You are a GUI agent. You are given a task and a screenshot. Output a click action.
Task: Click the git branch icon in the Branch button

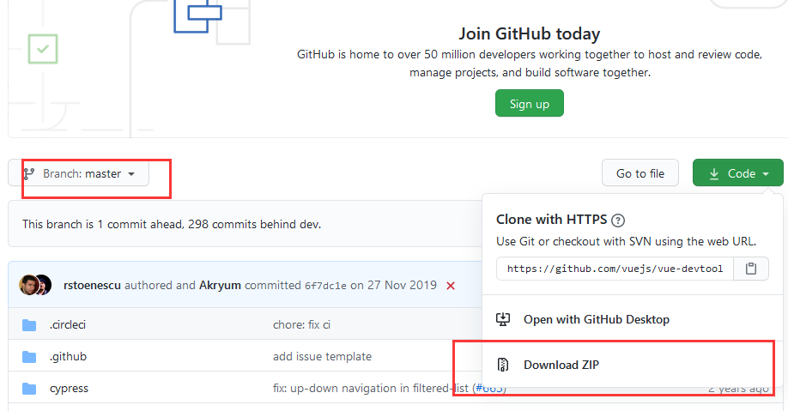click(x=29, y=174)
